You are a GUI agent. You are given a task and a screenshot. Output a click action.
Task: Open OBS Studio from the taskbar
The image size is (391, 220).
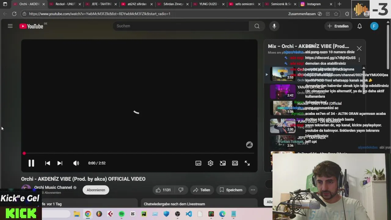(177, 214)
